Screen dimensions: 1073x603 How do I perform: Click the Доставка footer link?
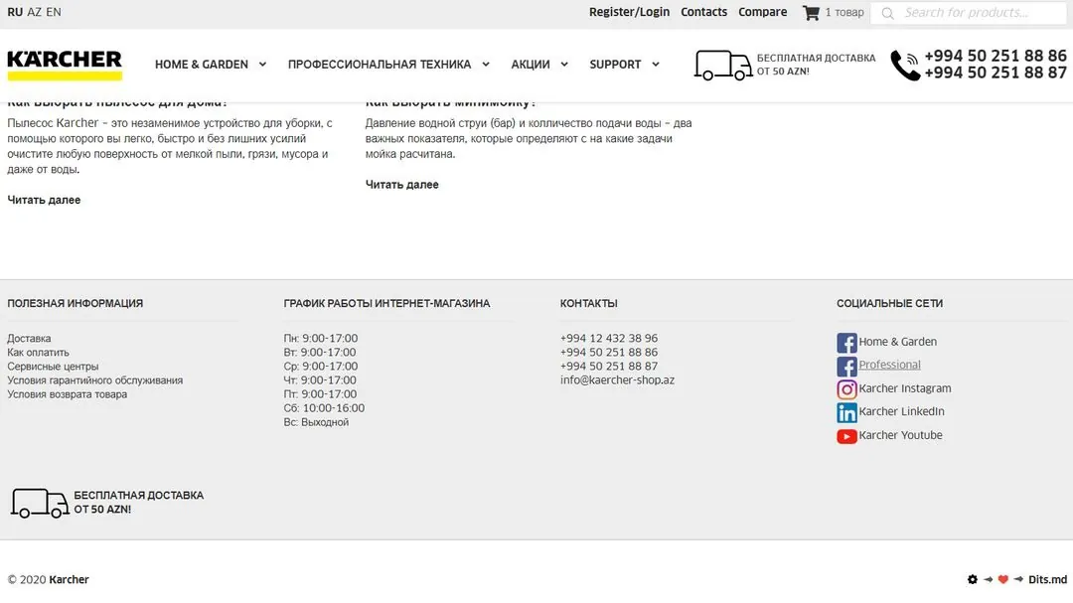[29, 338]
